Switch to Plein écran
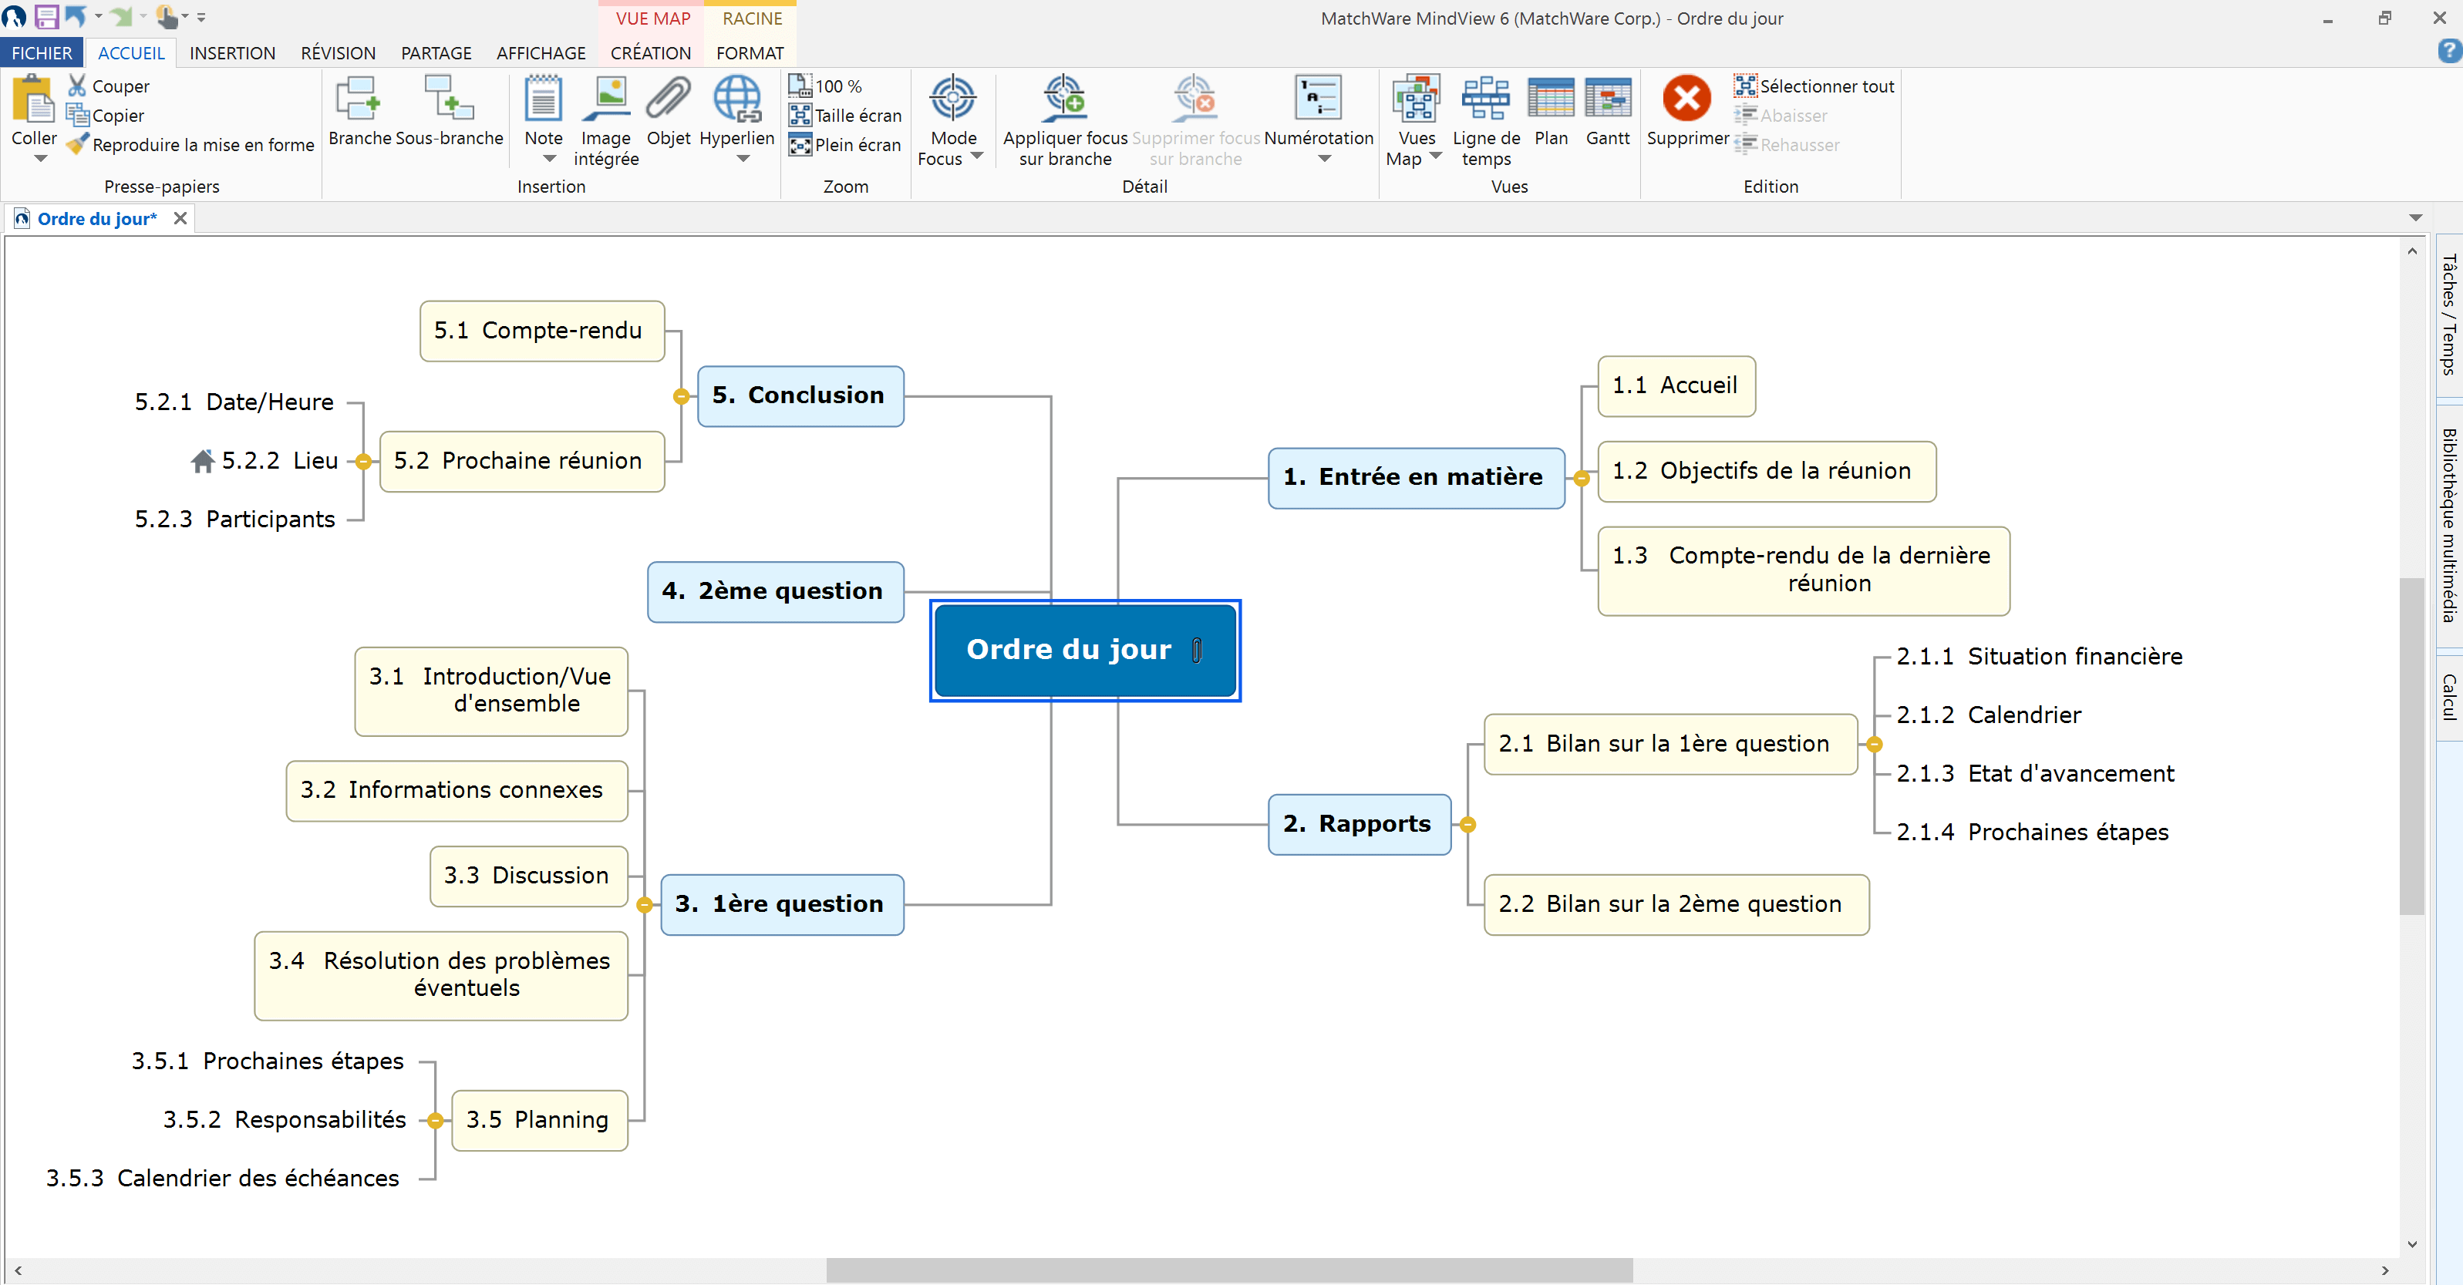The image size is (2463, 1285). 845,144
